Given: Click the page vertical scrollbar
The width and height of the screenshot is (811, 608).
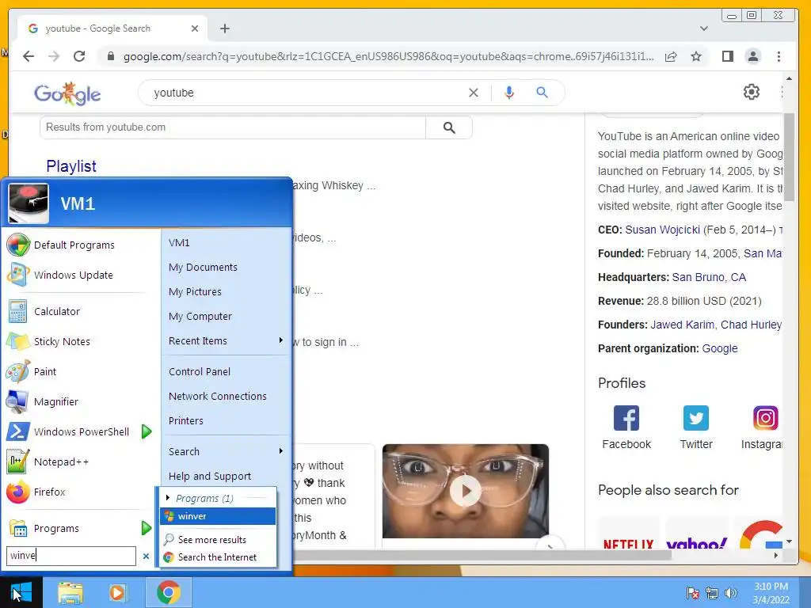Looking at the screenshot, I should (x=789, y=157).
